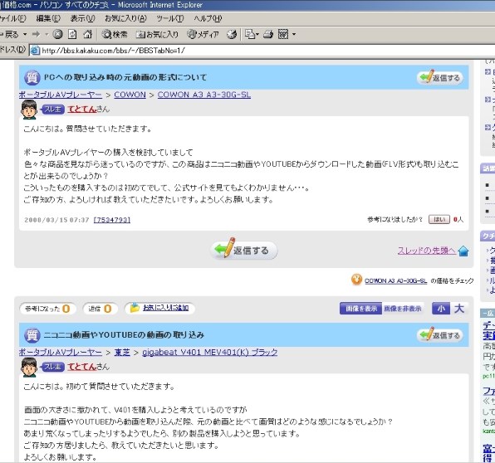This screenshot has width=495, height=463.
Task: Click the Print icon in toolbar
Action: tap(268, 34)
